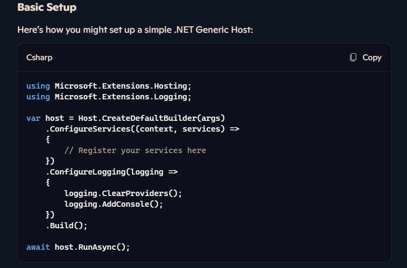The image size is (407, 268).
Task: Click the Register your services here comment
Action: coord(135,150)
